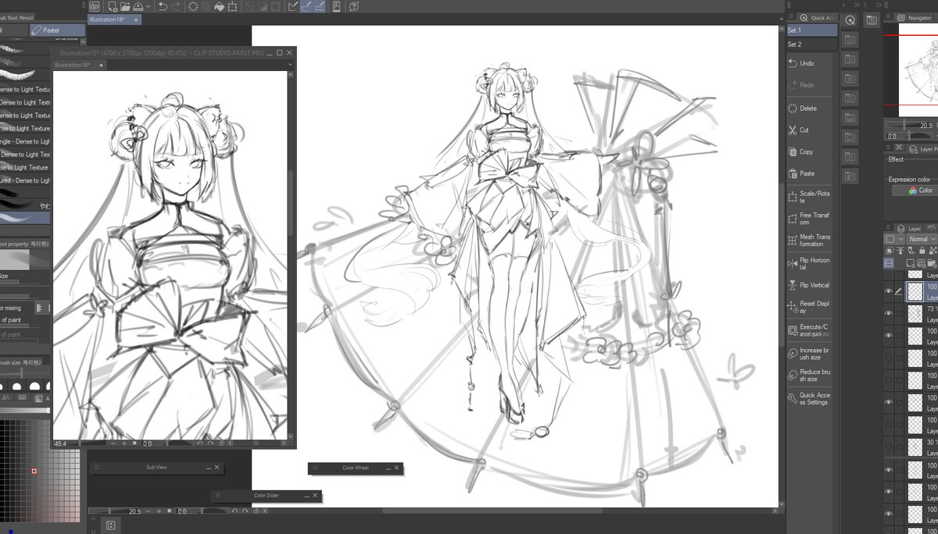Click the Open file folder icon
The image size is (938, 534).
pos(126,6)
